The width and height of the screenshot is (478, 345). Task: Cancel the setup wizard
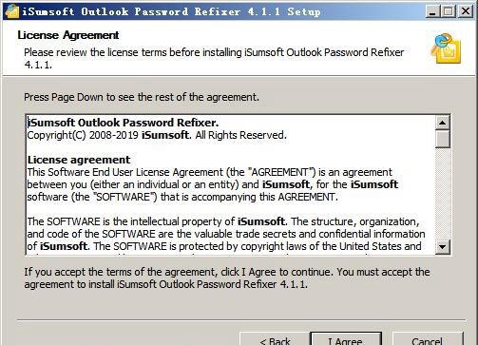pos(428,339)
